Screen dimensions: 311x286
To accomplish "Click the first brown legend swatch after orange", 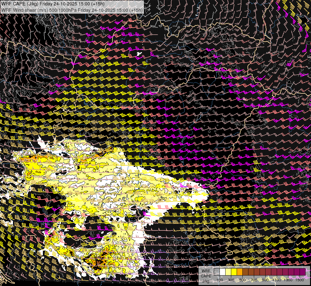I will coord(245,272).
